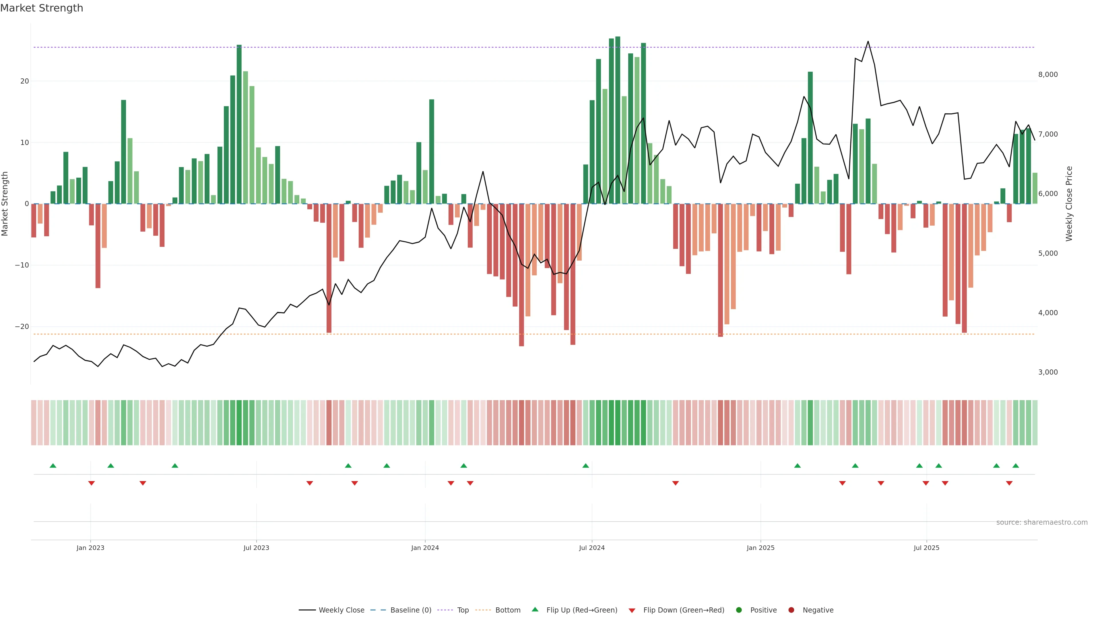Image resolution: width=1102 pixels, height=620 pixels.
Task: Click the Flip Up legend triangle icon
Action: pos(535,609)
